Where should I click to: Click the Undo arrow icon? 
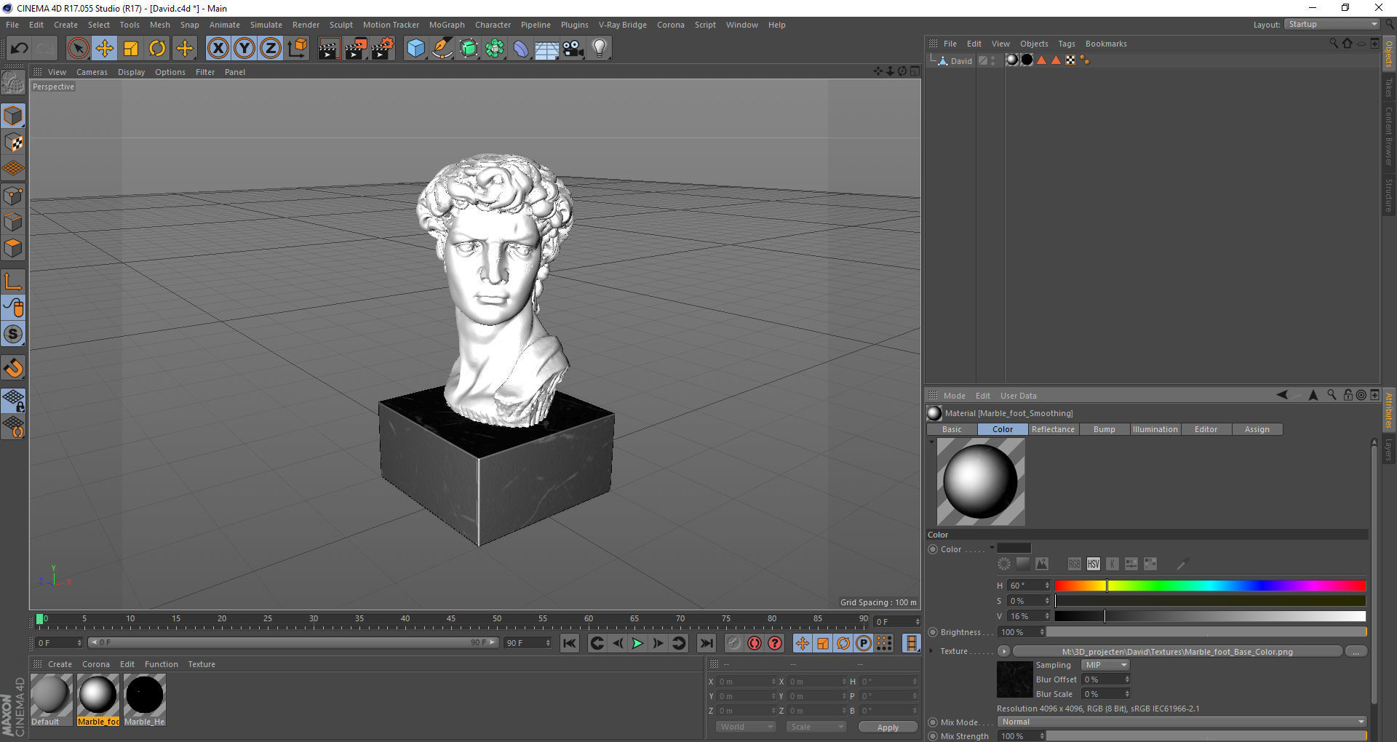(19, 49)
